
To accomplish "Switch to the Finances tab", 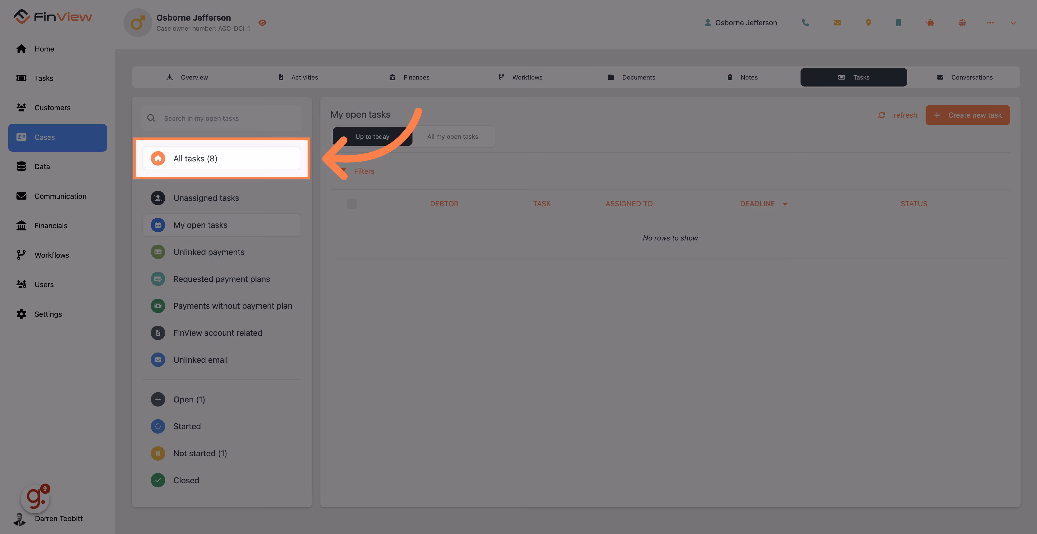I will (x=409, y=77).
